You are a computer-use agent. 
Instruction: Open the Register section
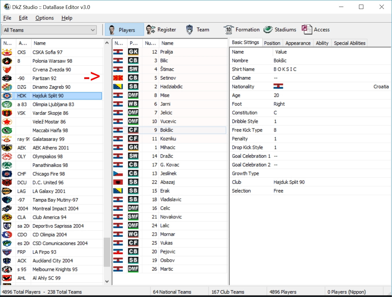(161, 30)
